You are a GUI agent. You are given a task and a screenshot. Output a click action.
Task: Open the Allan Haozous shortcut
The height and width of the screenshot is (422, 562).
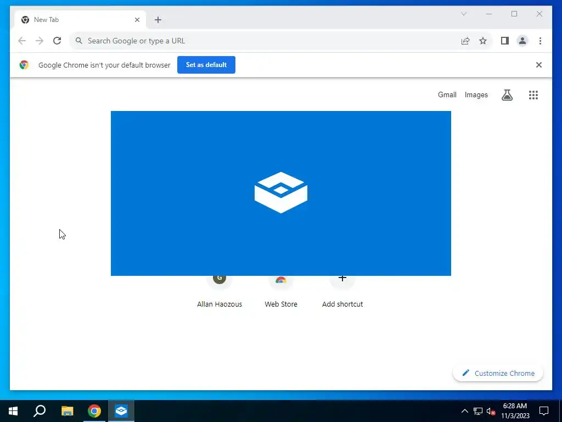coord(220,292)
